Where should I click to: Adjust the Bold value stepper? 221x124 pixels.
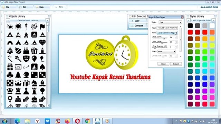176,38
